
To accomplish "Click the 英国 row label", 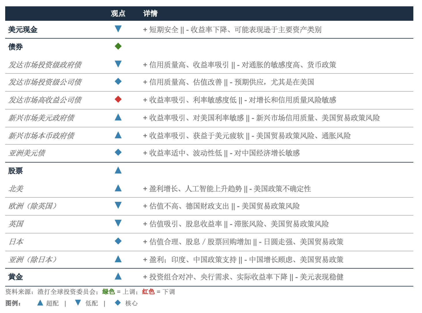I will coord(16,224).
